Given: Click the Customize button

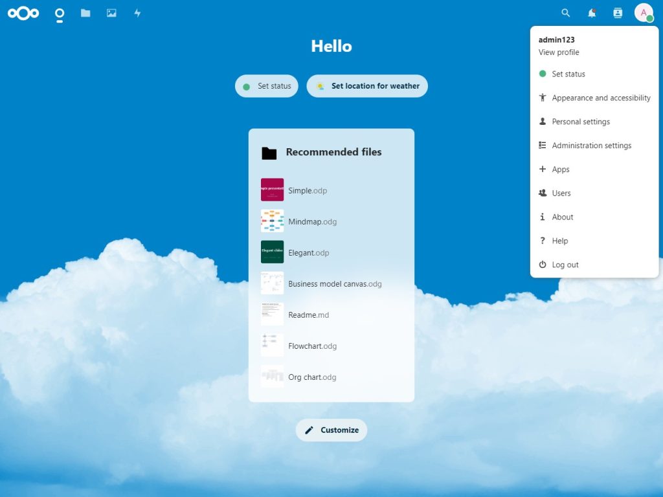Looking at the screenshot, I should (x=331, y=430).
